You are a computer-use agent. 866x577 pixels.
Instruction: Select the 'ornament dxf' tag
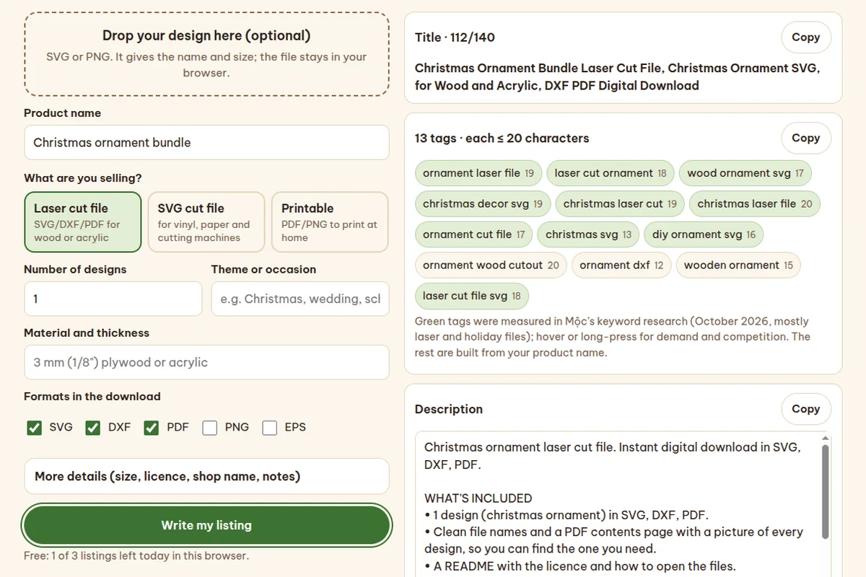(621, 265)
